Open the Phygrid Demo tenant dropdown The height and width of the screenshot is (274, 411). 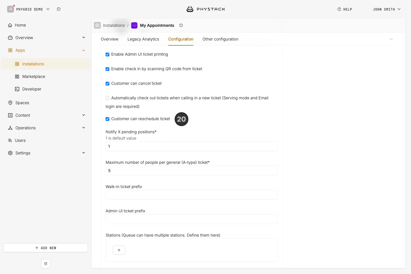[29, 9]
